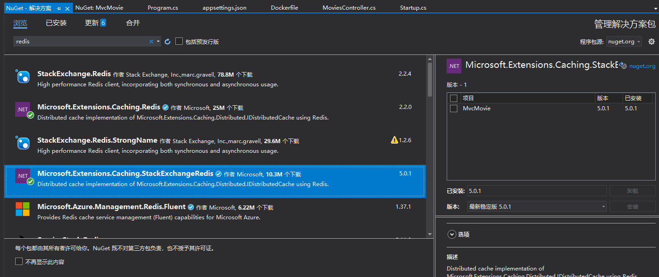Click version 1.37.1 of Microsoft.Azure.Management.Redis.Fluent
Viewport: 659px width, 277px height.
point(403,207)
